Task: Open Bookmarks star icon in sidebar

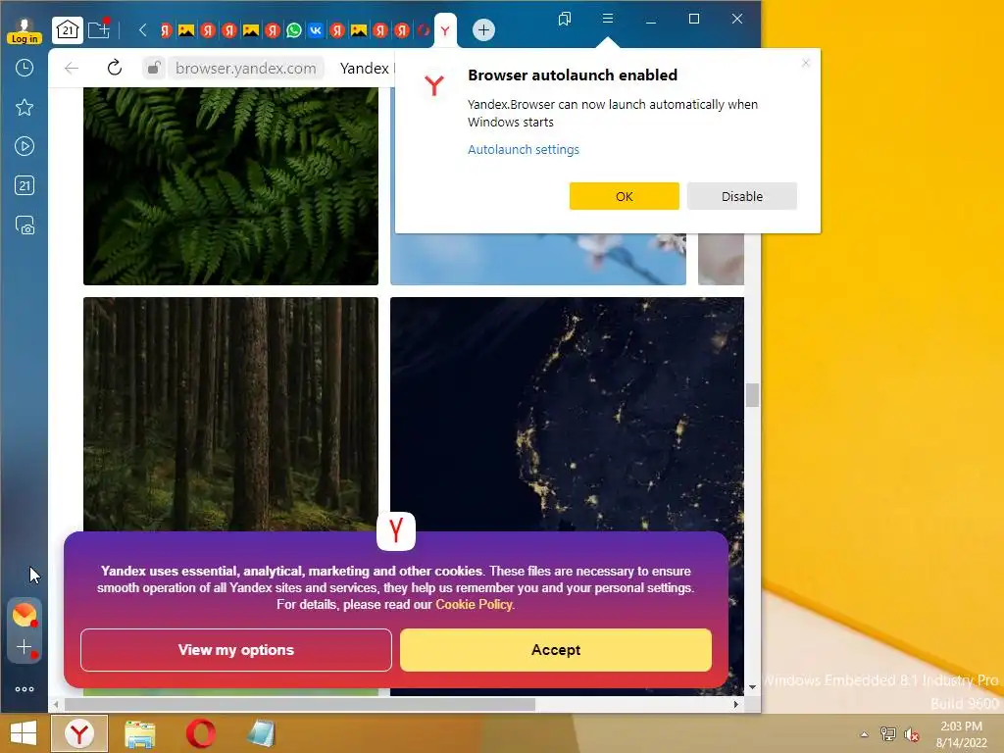Action: click(x=25, y=107)
